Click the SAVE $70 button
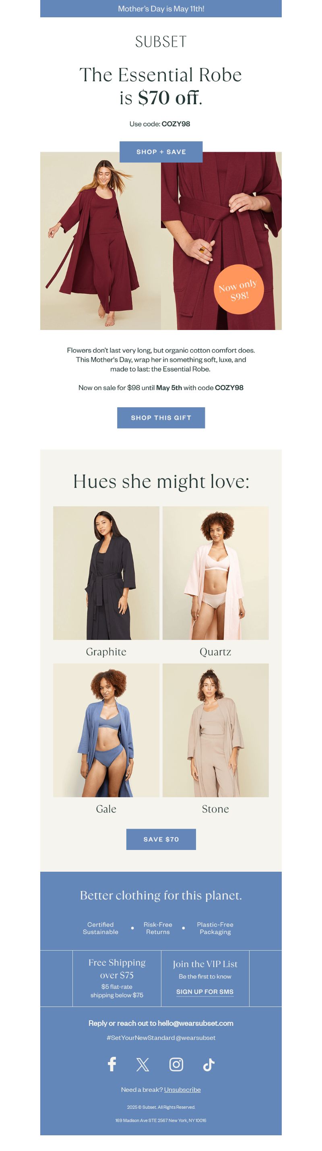 (161, 839)
